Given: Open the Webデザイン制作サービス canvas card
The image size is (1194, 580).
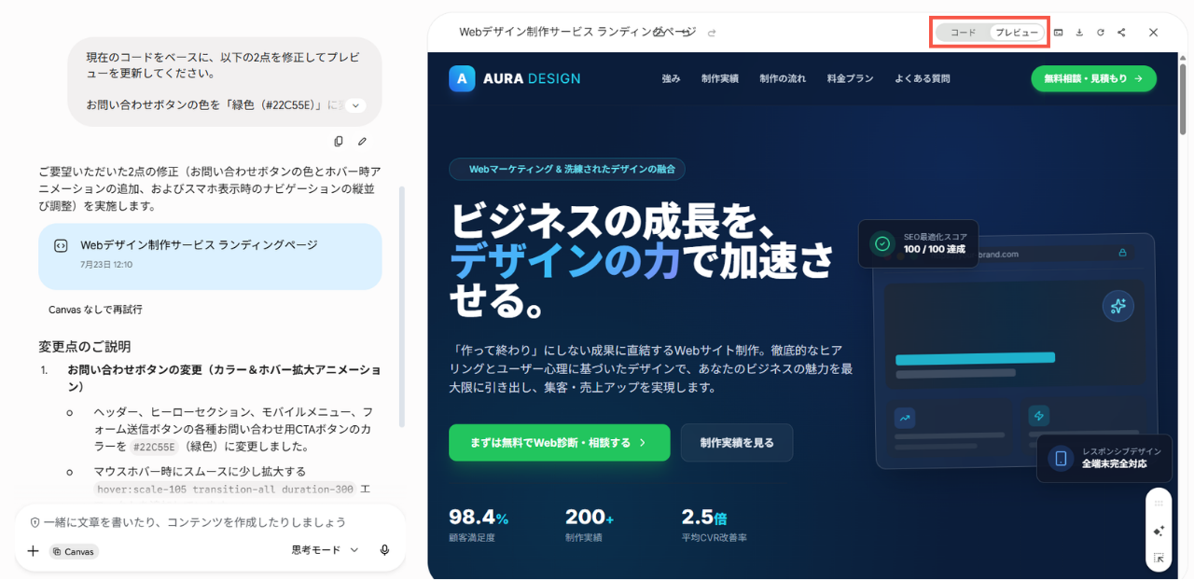Looking at the screenshot, I should pyautogui.click(x=210, y=256).
